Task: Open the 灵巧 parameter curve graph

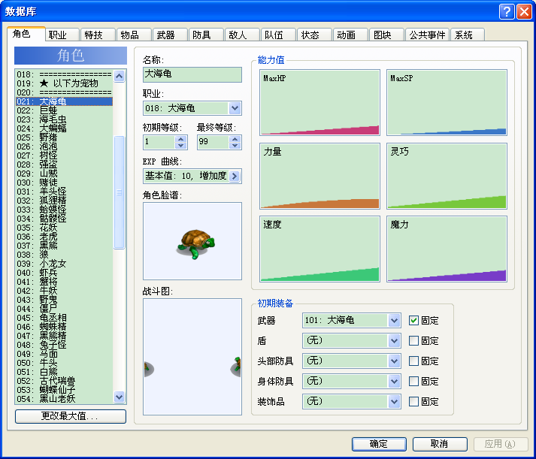Action: tap(447, 176)
